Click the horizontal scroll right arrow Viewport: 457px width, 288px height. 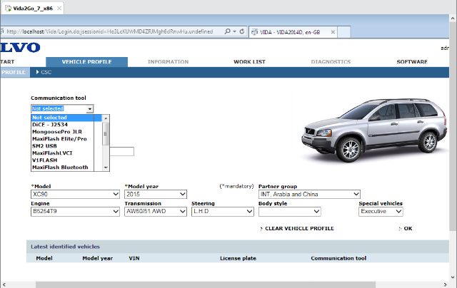pos(446,284)
